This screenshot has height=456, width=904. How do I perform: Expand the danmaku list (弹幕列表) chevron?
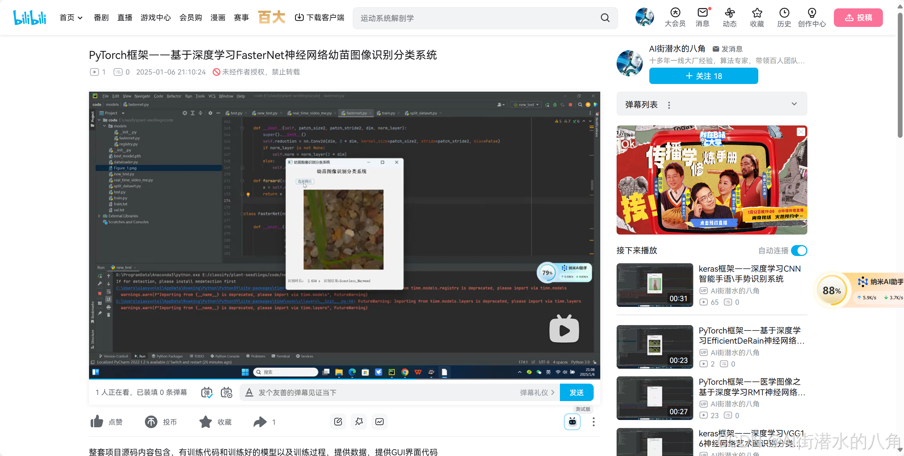[794, 104]
